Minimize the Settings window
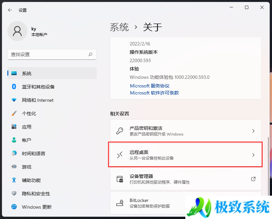Image resolution: width=272 pixels, height=219 pixels. coord(231,7)
